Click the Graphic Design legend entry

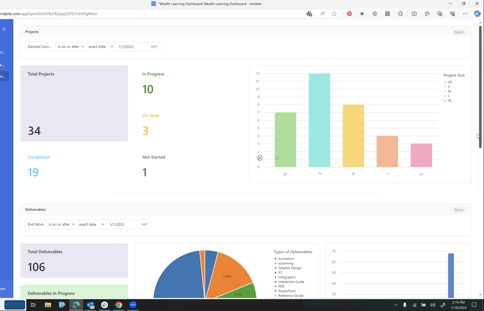click(288, 268)
